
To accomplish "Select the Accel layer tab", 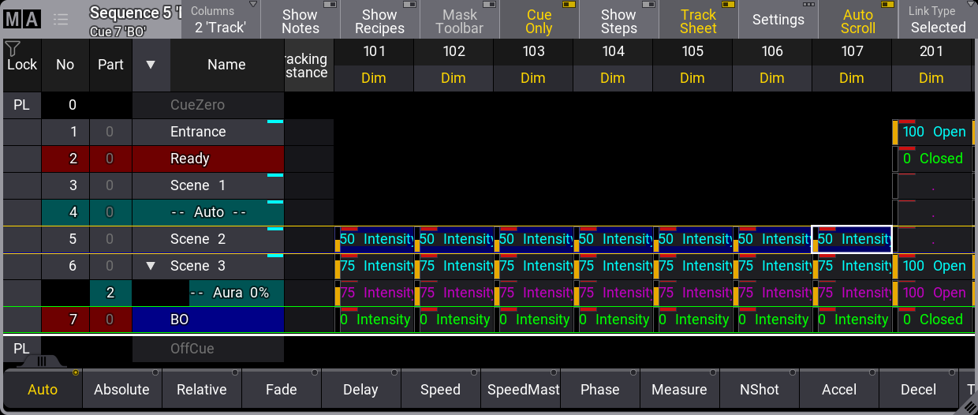I will pyautogui.click(x=838, y=389).
